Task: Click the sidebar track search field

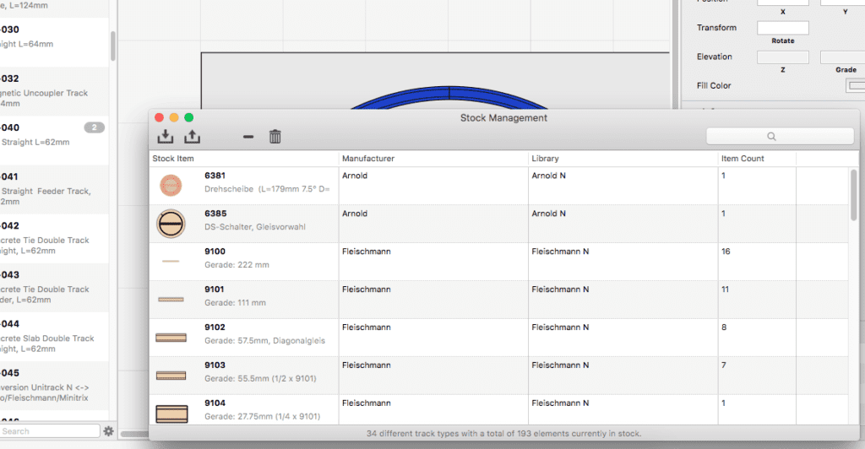Action: [51, 431]
